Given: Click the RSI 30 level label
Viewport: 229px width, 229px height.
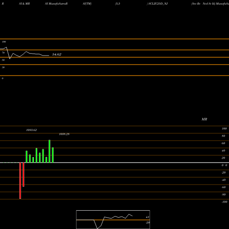Looking at the screenshot, I should (x=3, y=67).
